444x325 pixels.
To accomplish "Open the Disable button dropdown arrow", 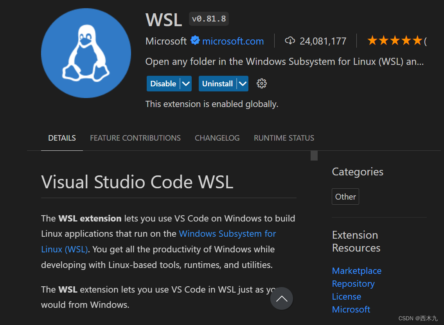I will [x=186, y=83].
